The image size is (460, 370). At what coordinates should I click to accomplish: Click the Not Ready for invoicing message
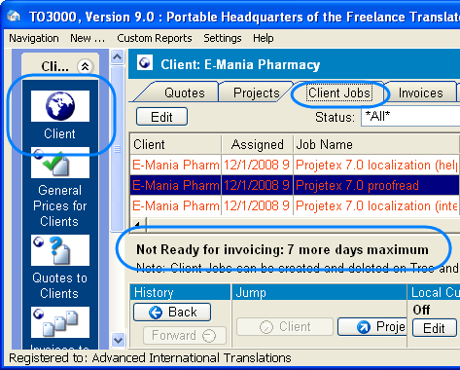click(282, 249)
